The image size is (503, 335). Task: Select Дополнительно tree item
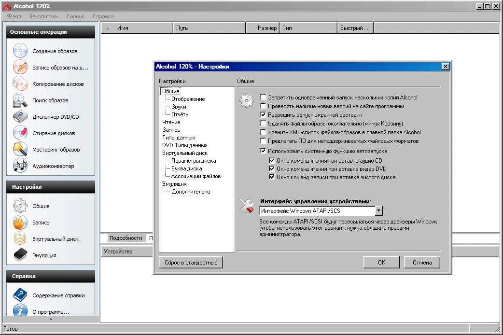(191, 192)
